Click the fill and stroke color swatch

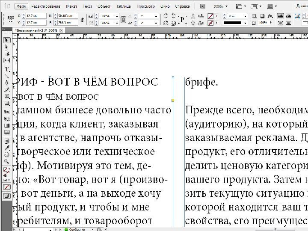(x=7, y=170)
